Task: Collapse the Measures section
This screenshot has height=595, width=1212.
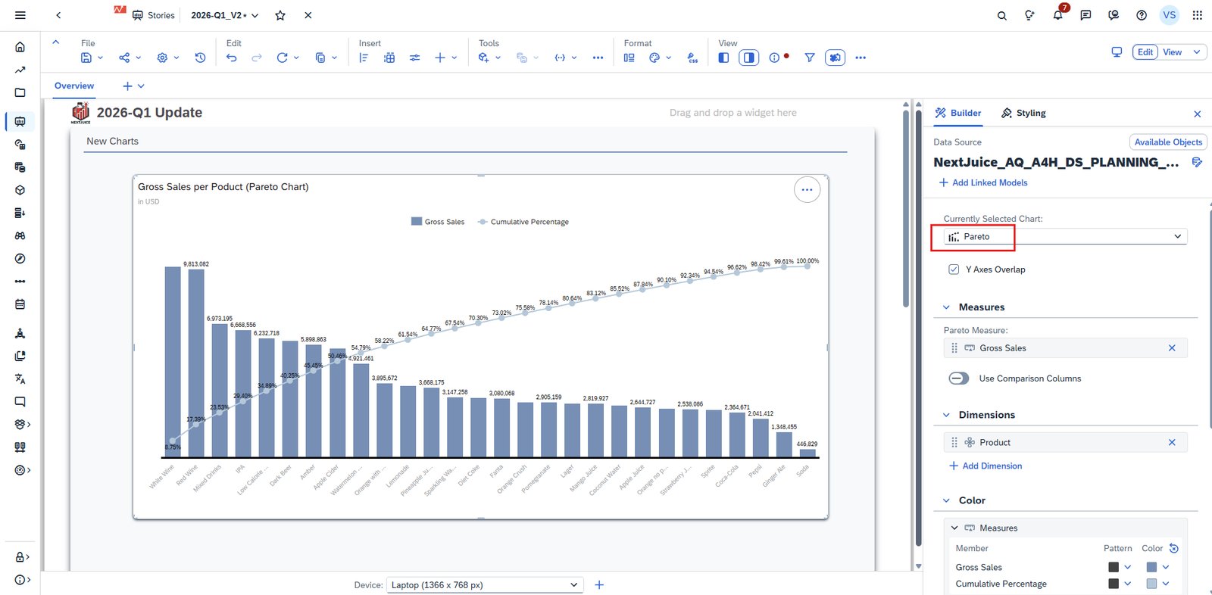Action: (x=946, y=307)
